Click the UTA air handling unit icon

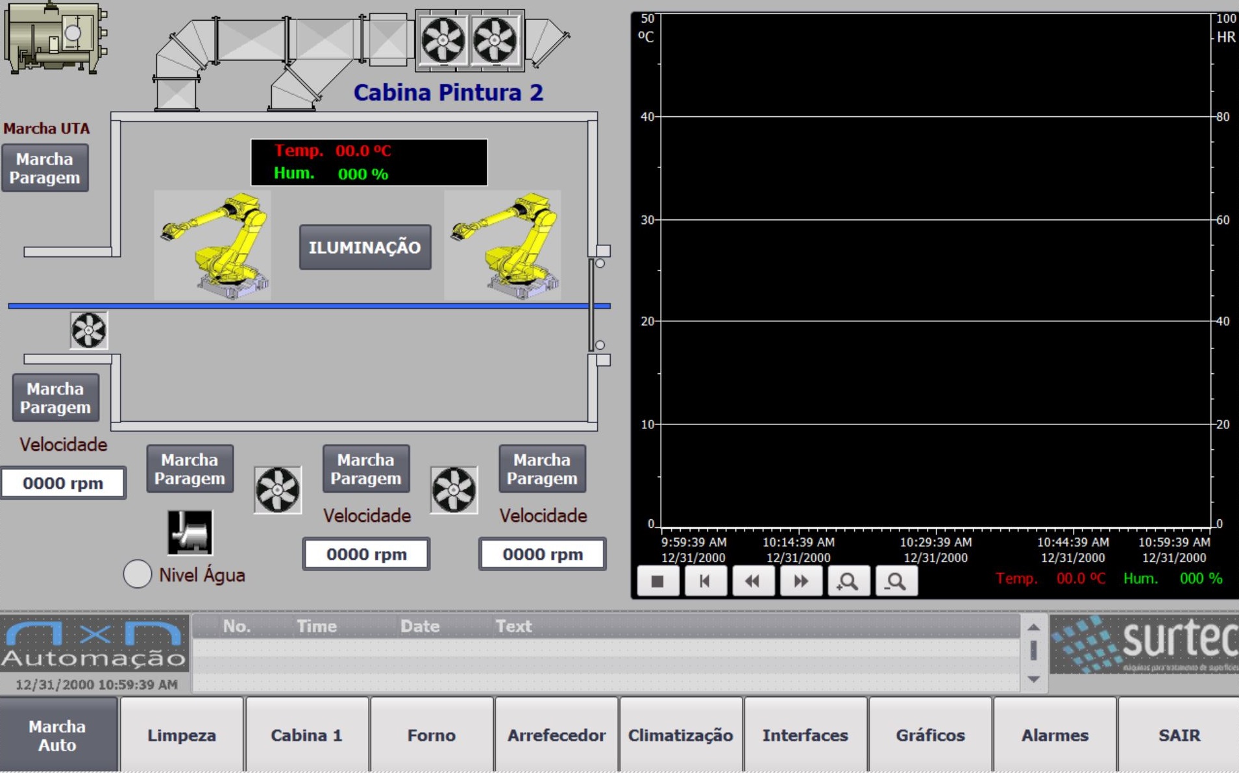point(55,37)
